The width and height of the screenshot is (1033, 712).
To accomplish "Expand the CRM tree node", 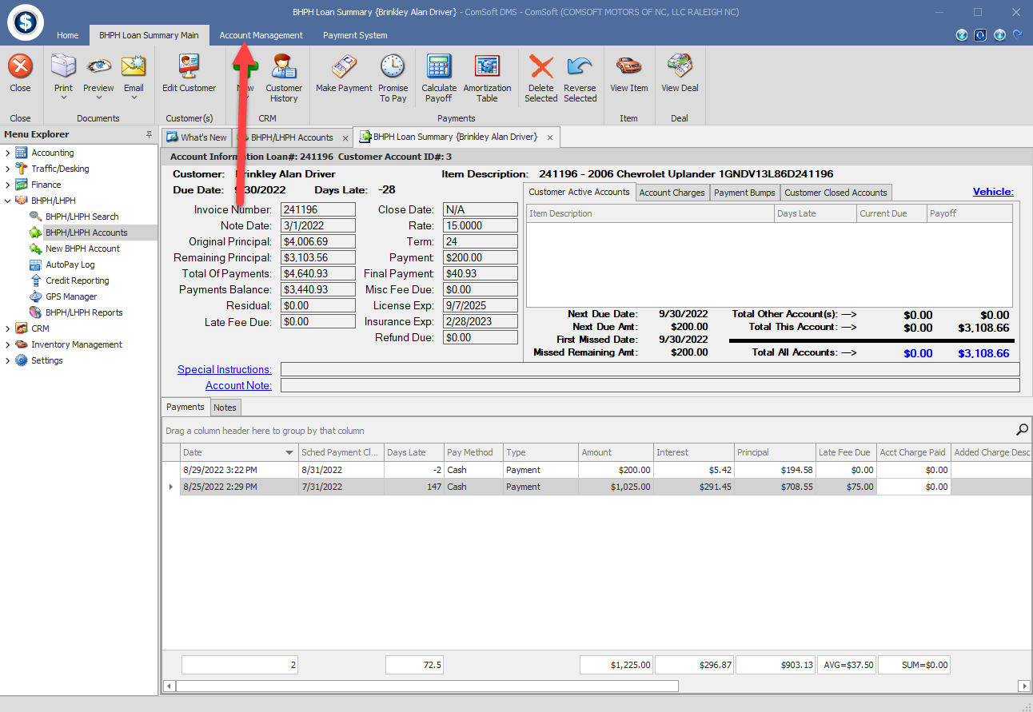I will click(7, 328).
